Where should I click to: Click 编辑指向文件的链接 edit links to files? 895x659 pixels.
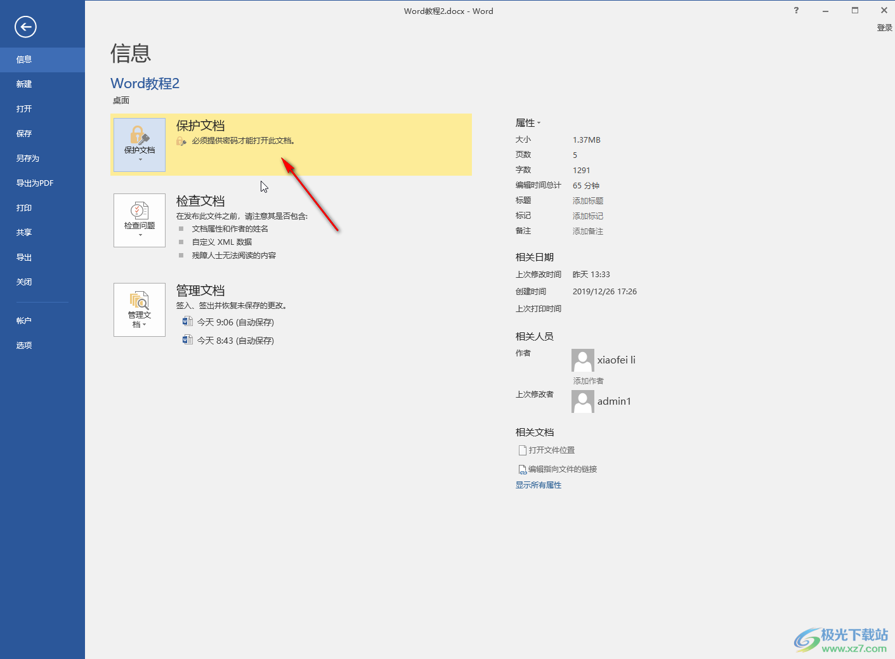click(x=558, y=469)
